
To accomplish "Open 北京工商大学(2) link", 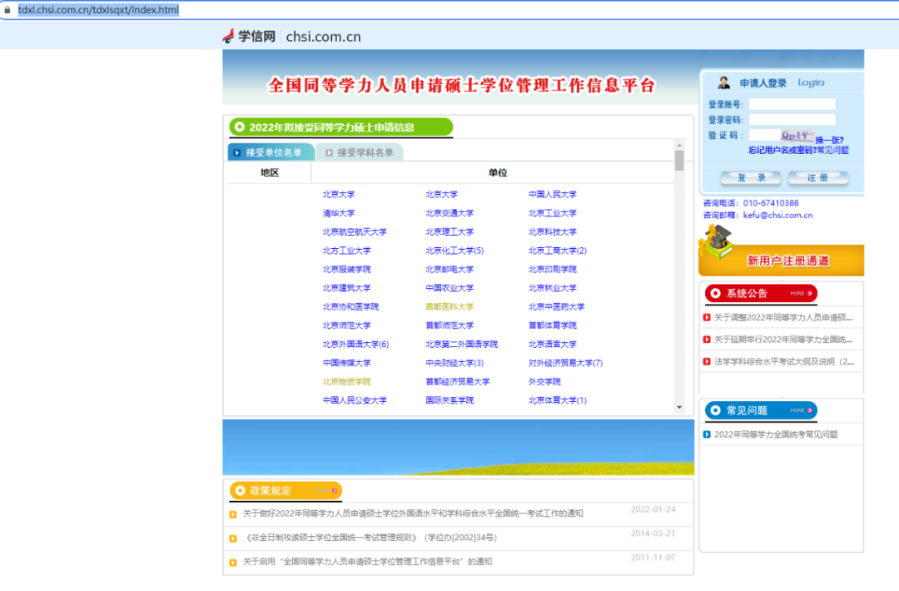I will pos(557,251).
